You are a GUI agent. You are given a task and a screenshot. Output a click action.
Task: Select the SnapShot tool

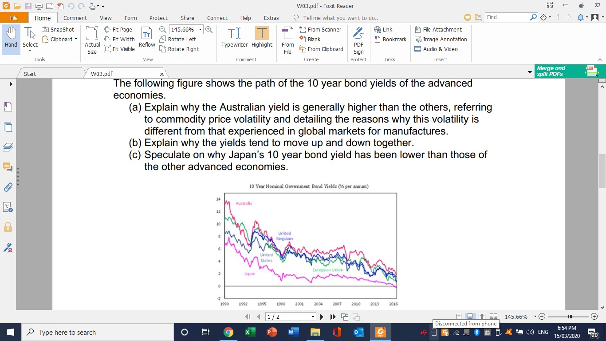[x=58, y=29]
